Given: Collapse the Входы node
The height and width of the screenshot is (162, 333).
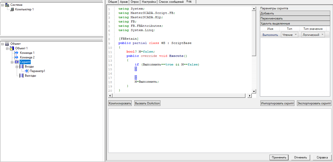Looking at the screenshot, I should click(x=17, y=66).
